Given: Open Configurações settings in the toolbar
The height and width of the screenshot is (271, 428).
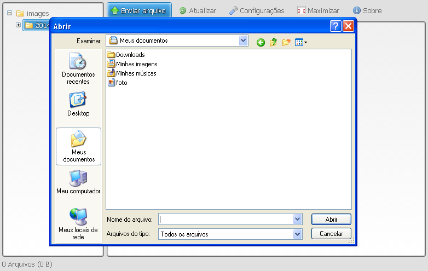Looking at the screenshot, I should tap(257, 10).
